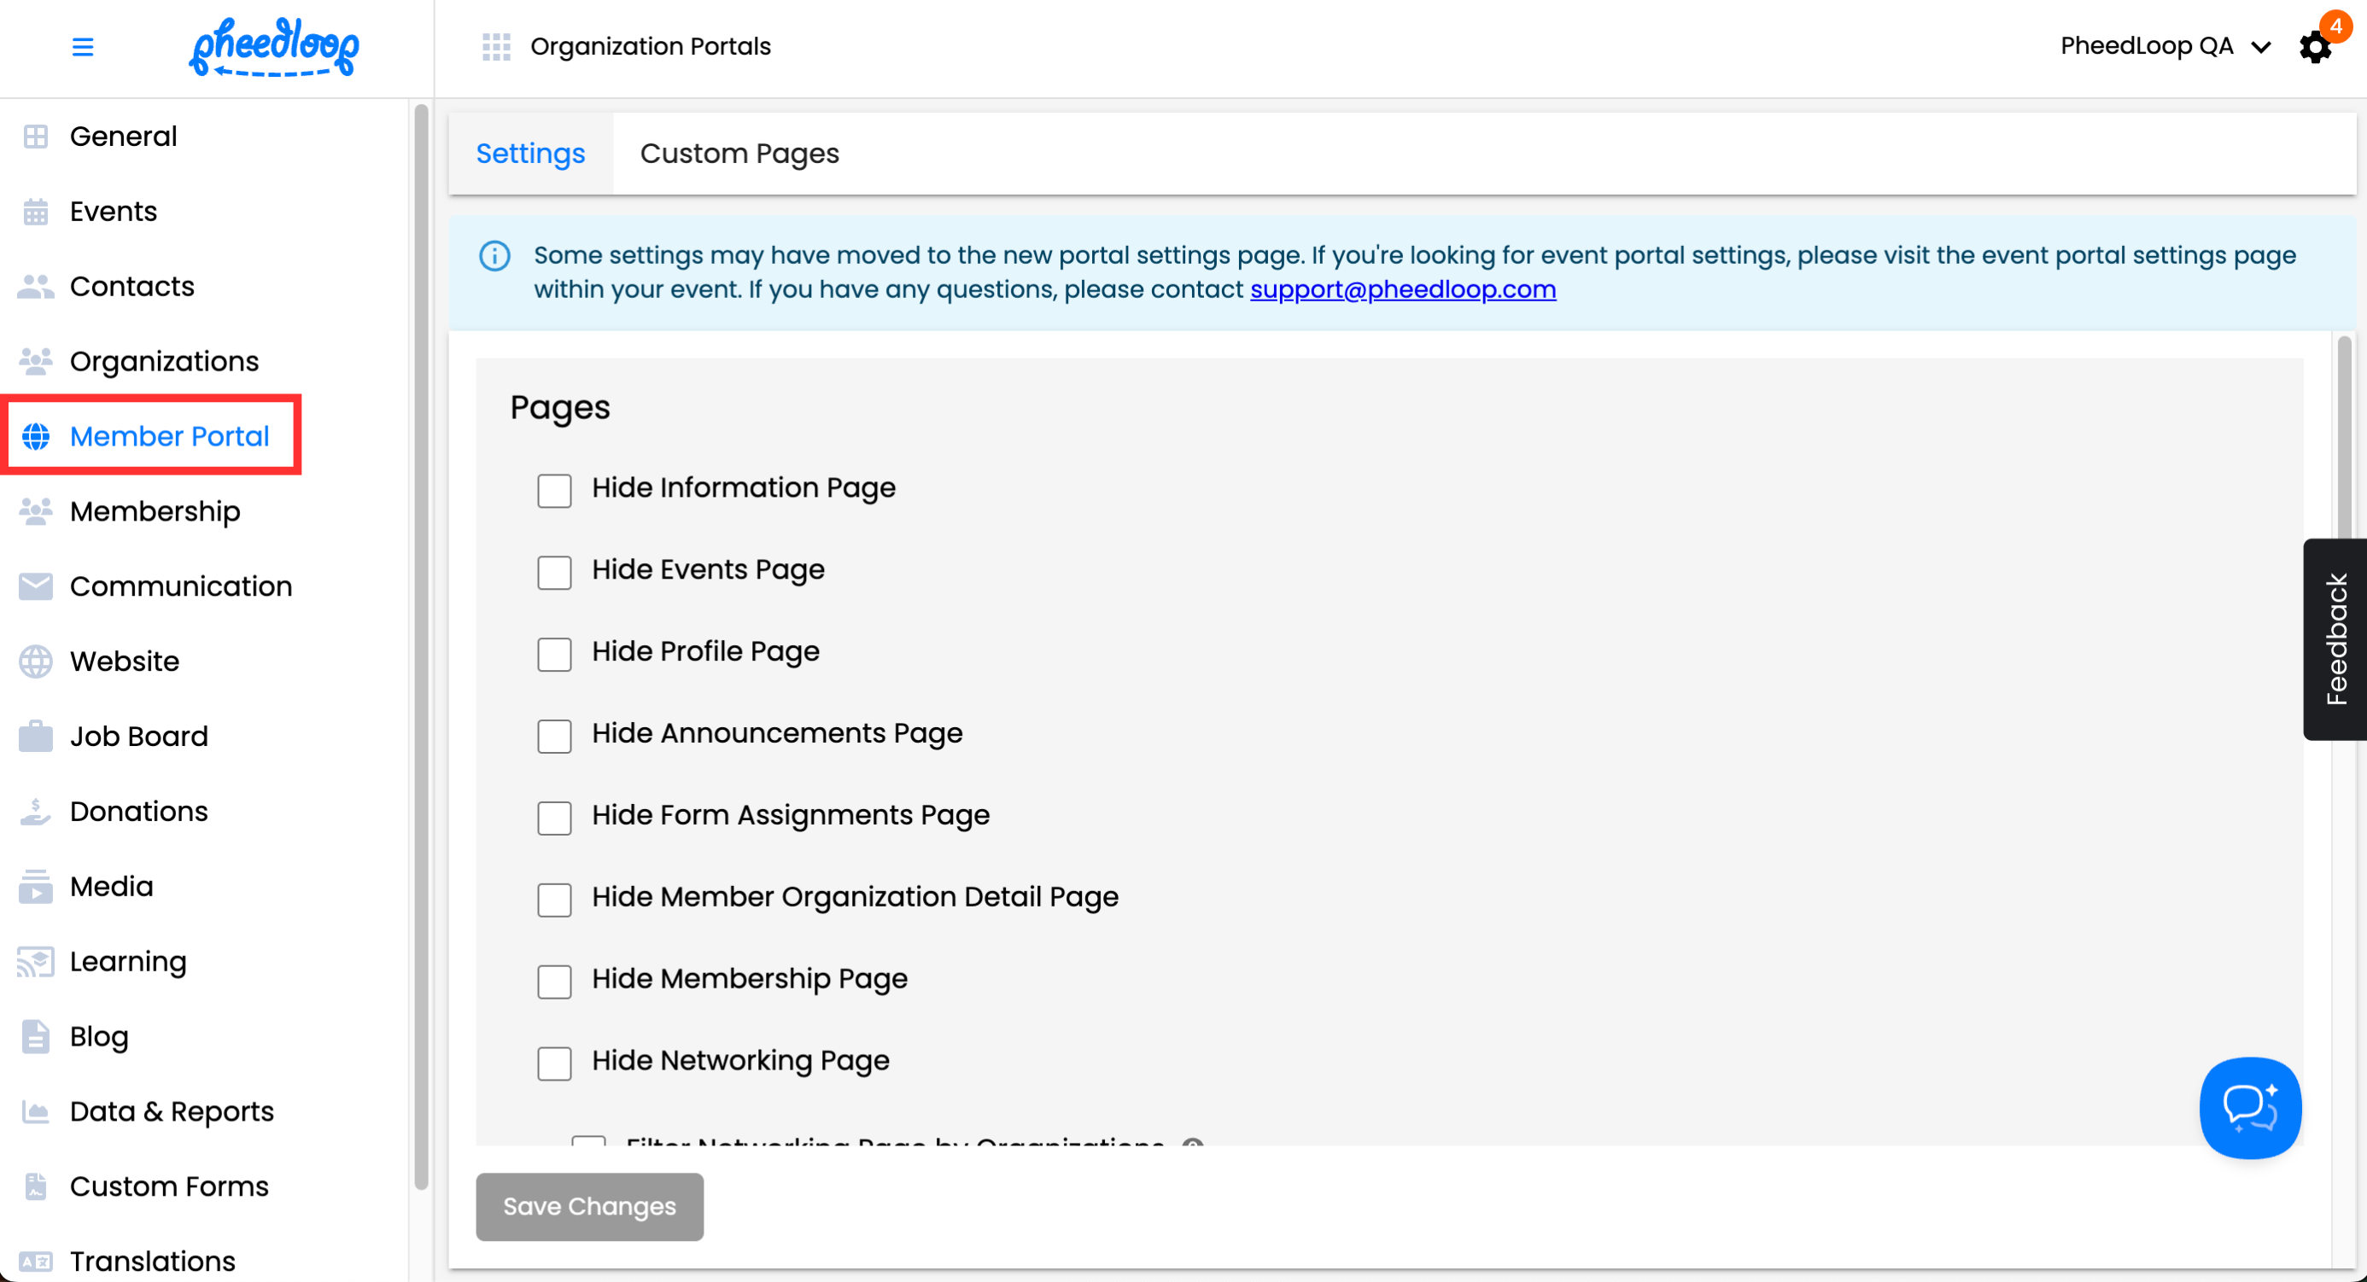
Task: Toggle Hide Networking Page checkbox
Action: 554,1063
